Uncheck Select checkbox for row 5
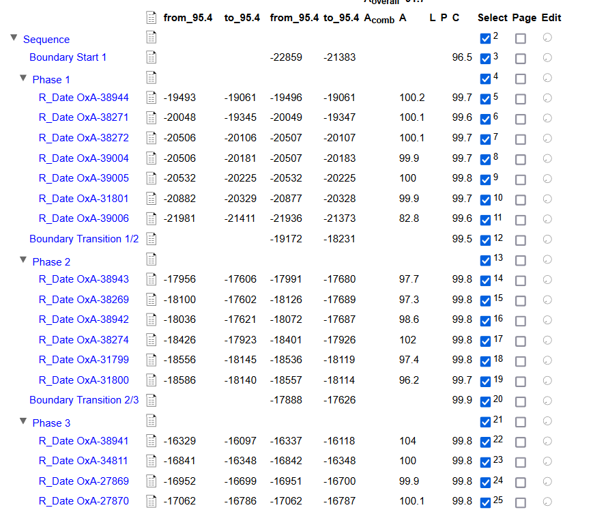This screenshot has height=512, width=593. pos(485,99)
